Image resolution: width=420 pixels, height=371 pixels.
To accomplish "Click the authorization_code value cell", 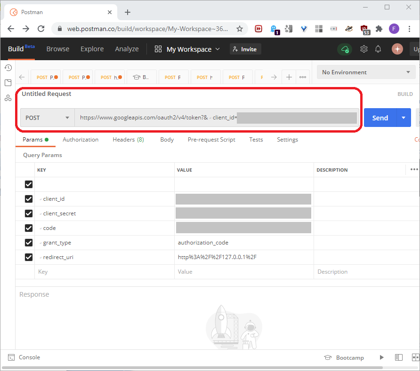I will pyautogui.click(x=244, y=243).
